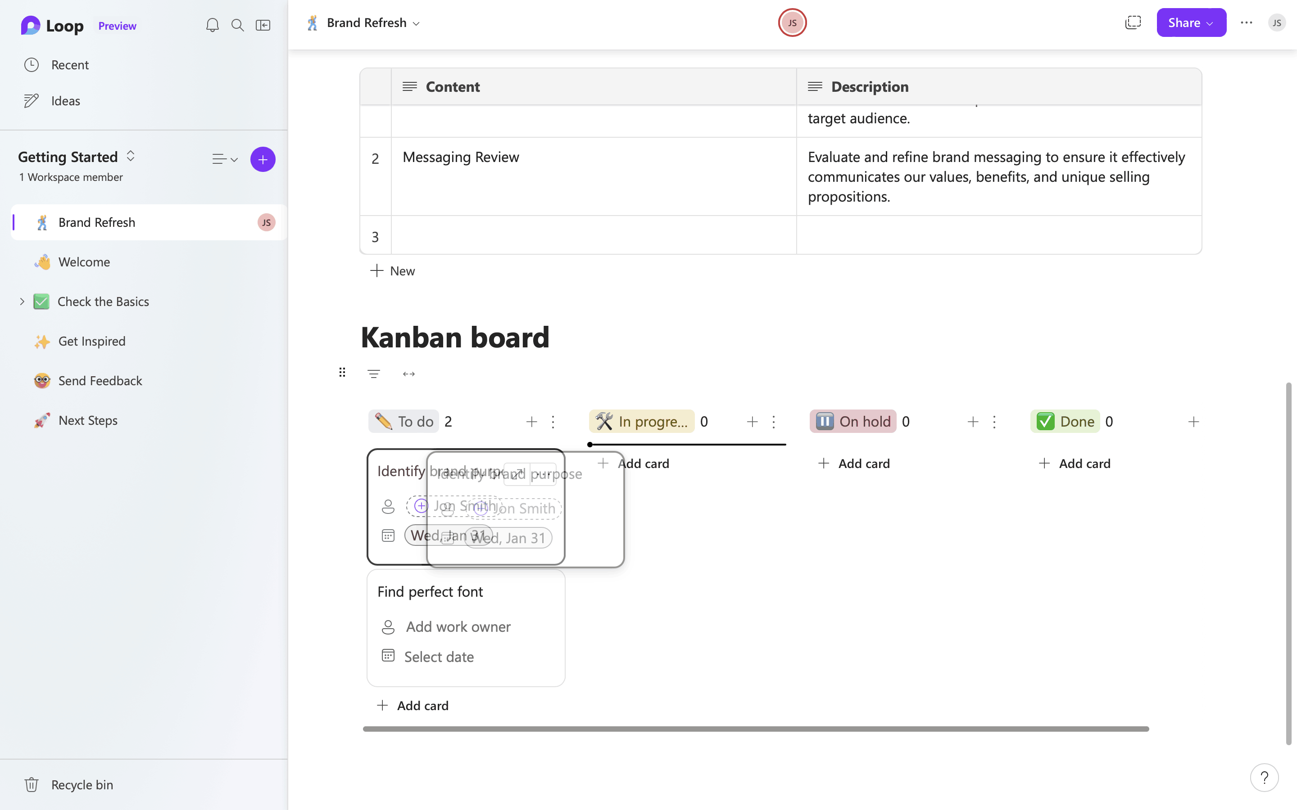Click the search magnifier icon
Screen dimensions: 1297x810
tap(237, 25)
